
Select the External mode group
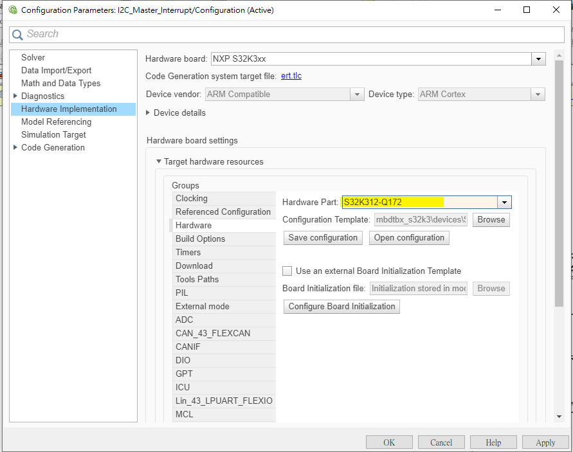(224, 307)
